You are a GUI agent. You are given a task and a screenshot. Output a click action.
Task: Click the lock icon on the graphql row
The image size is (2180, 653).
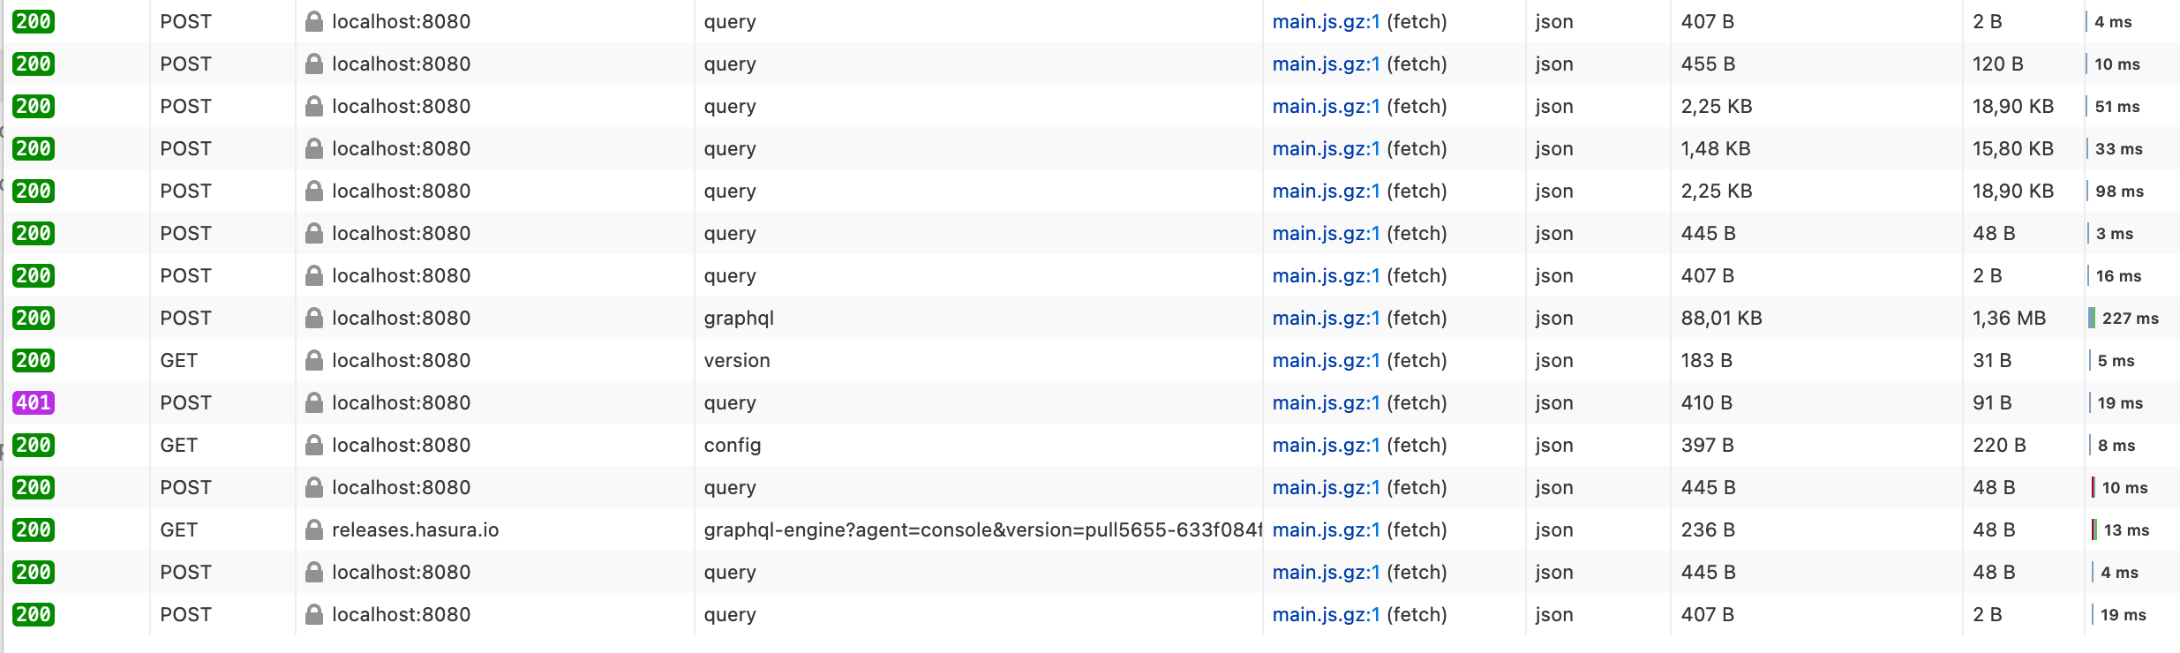click(x=313, y=318)
